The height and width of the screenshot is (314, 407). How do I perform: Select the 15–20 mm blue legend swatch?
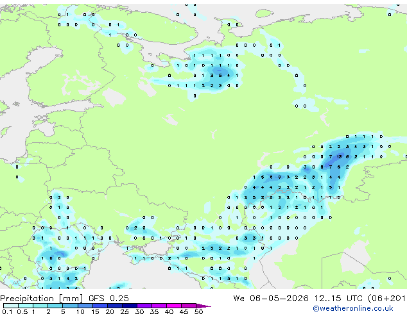(x=100, y=306)
